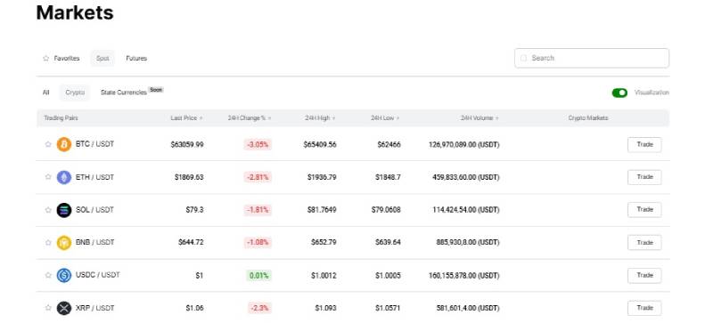Click the -3.05% change badge
This screenshot has width=713, height=323.
(258, 145)
